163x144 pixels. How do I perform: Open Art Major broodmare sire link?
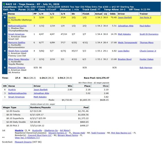(x=65, y=130)
